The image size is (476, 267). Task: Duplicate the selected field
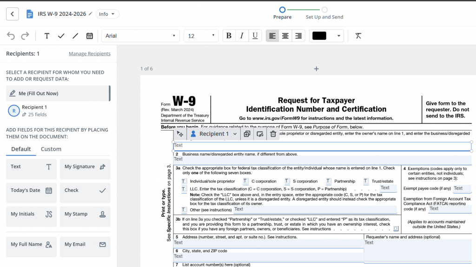pyautogui.click(x=247, y=134)
